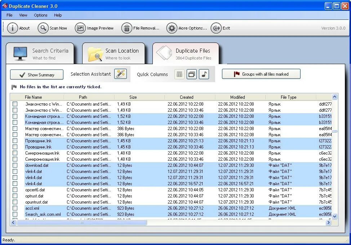
Task: Switch to Scan Location tab
Action: click(114, 54)
